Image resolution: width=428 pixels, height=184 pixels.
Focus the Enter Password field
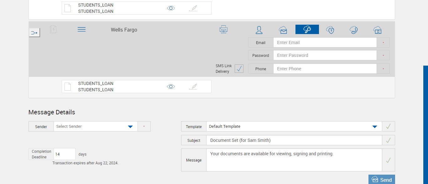pyautogui.click(x=325, y=55)
